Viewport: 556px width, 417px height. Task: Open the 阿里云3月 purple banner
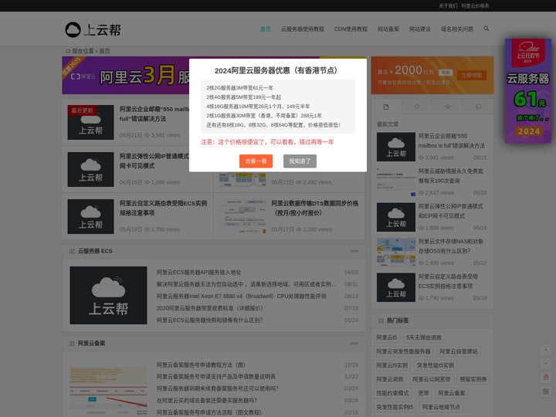click(126, 75)
